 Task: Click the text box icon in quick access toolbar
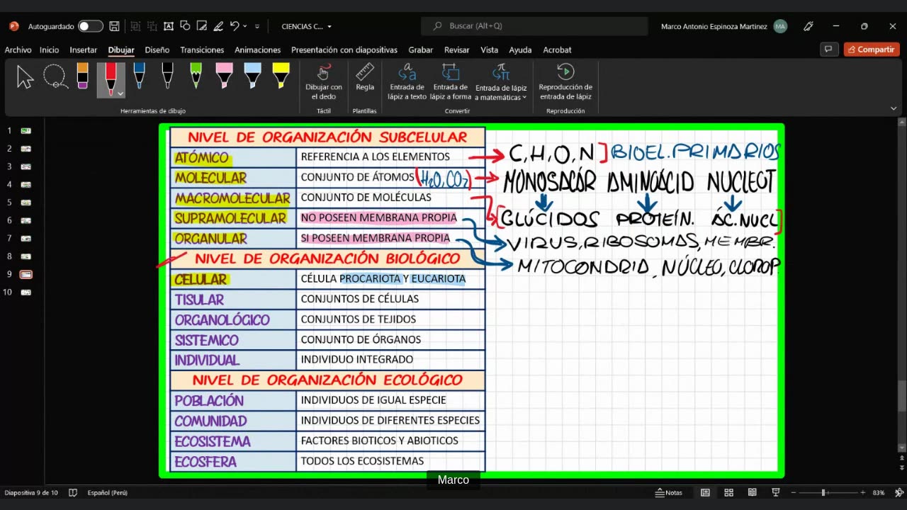point(169,26)
